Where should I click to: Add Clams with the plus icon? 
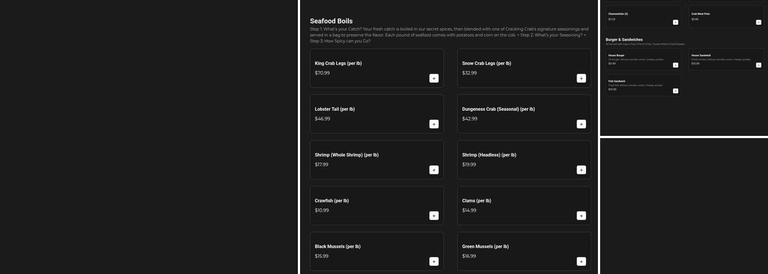[x=581, y=216]
